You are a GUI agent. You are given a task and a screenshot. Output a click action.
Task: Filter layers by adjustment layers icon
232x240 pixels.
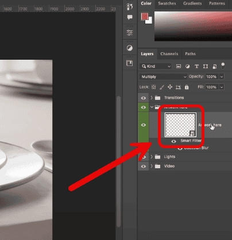pos(187,67)
